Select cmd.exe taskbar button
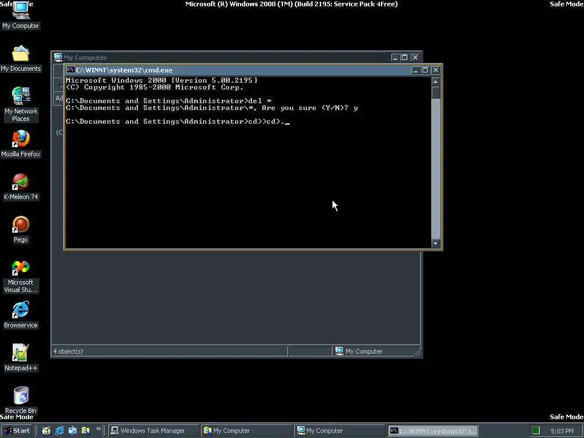The width and height of the screenshot is (584, 438). click(433, 431)
